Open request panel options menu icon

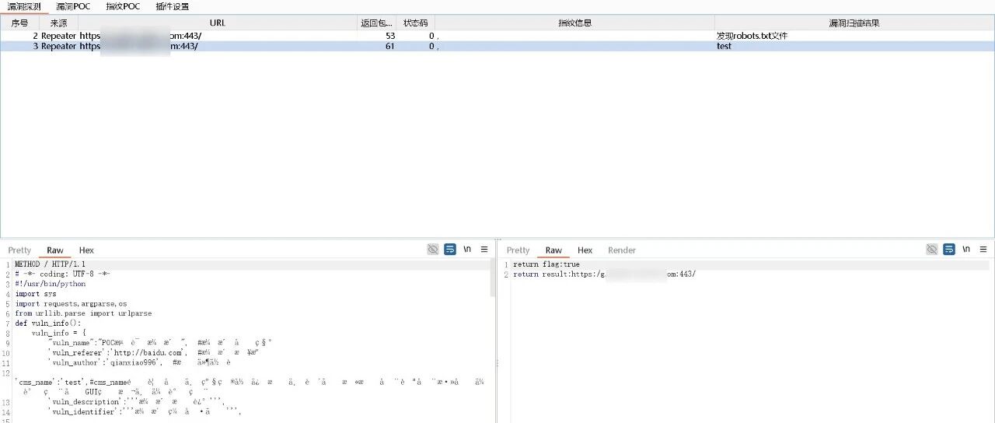[484, 250]
